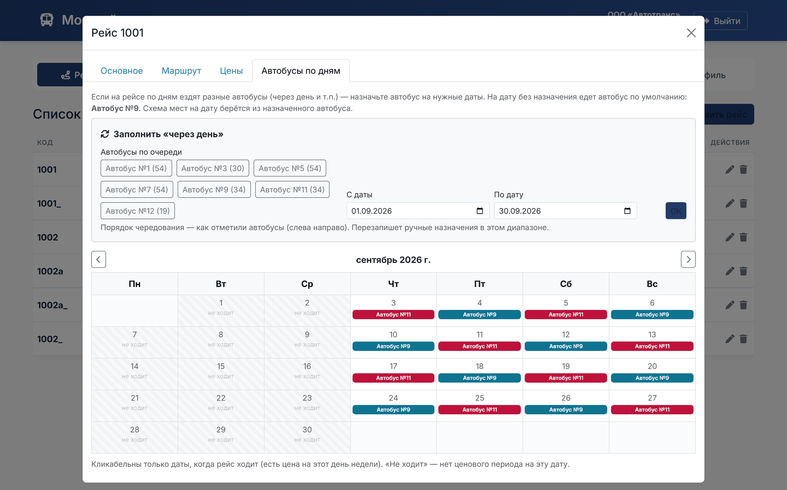
Task: Go to previous month arrow
Action: (98, 259)
